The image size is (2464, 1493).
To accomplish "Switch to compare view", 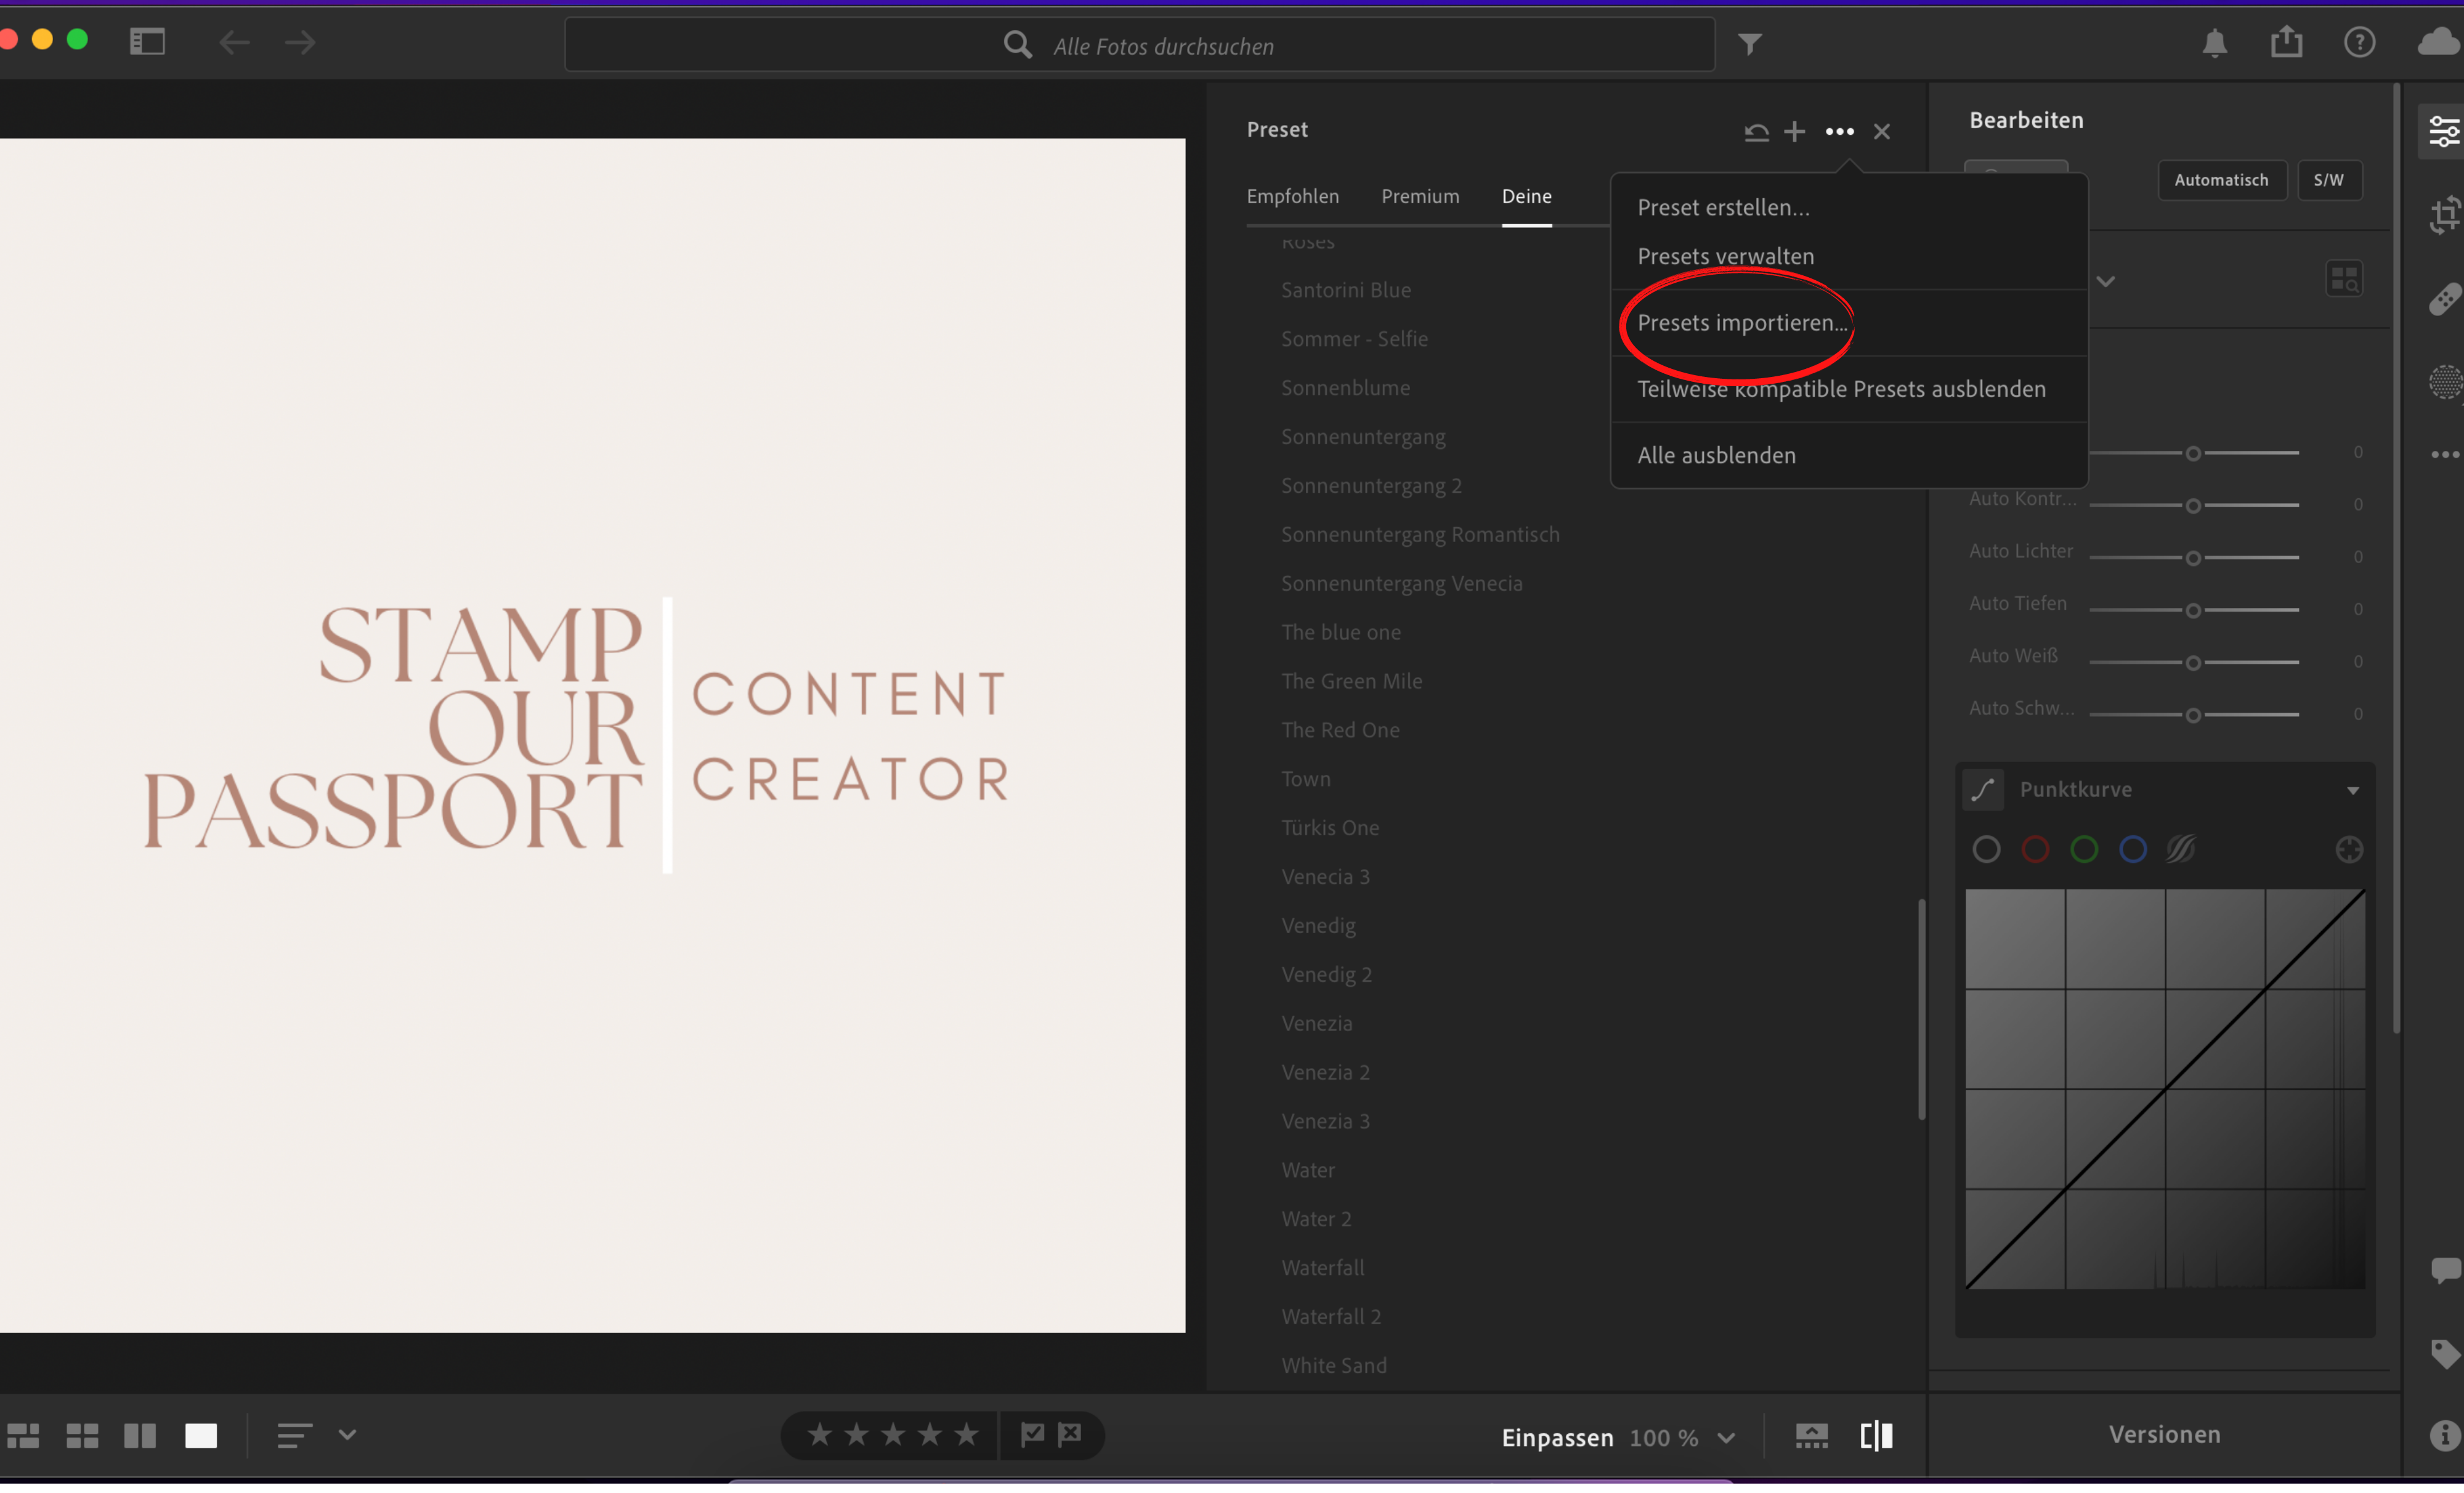I will click(x=140, y=1436).
